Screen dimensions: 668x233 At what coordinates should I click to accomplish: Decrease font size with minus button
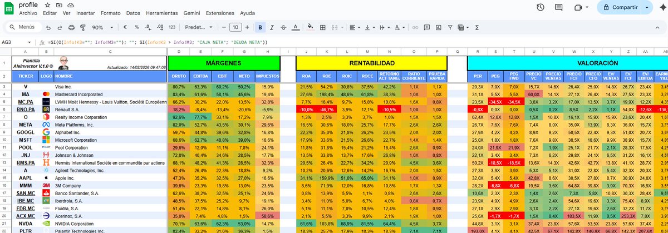(x=223, y=27)
